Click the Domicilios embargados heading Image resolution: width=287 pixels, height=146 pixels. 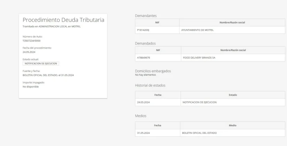point(153,71)
